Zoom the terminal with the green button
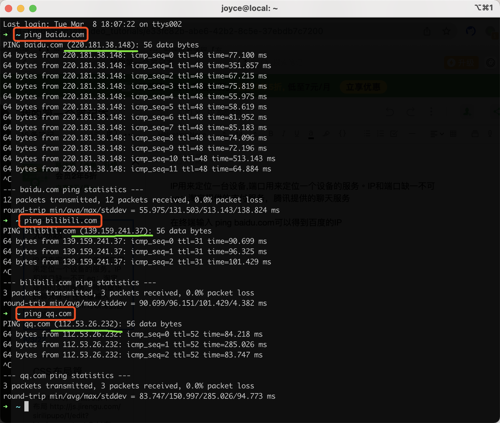 coord(33,9)
